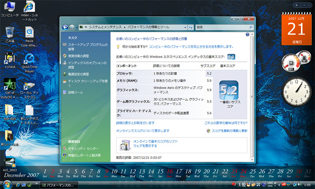Viewport: 315px width, 189px height.
Task: Click the taskbar clock 1:05
Action: pyautogui.click(x=308, y=185)
